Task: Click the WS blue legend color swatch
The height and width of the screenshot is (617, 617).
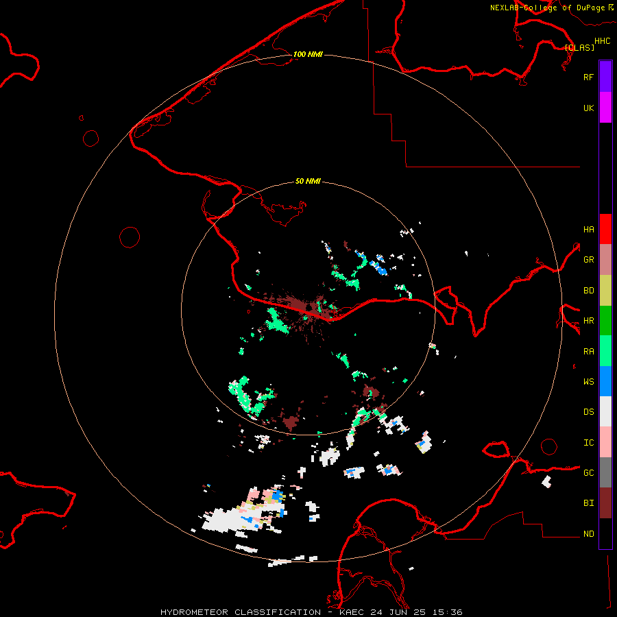Action: pos(605,381)
